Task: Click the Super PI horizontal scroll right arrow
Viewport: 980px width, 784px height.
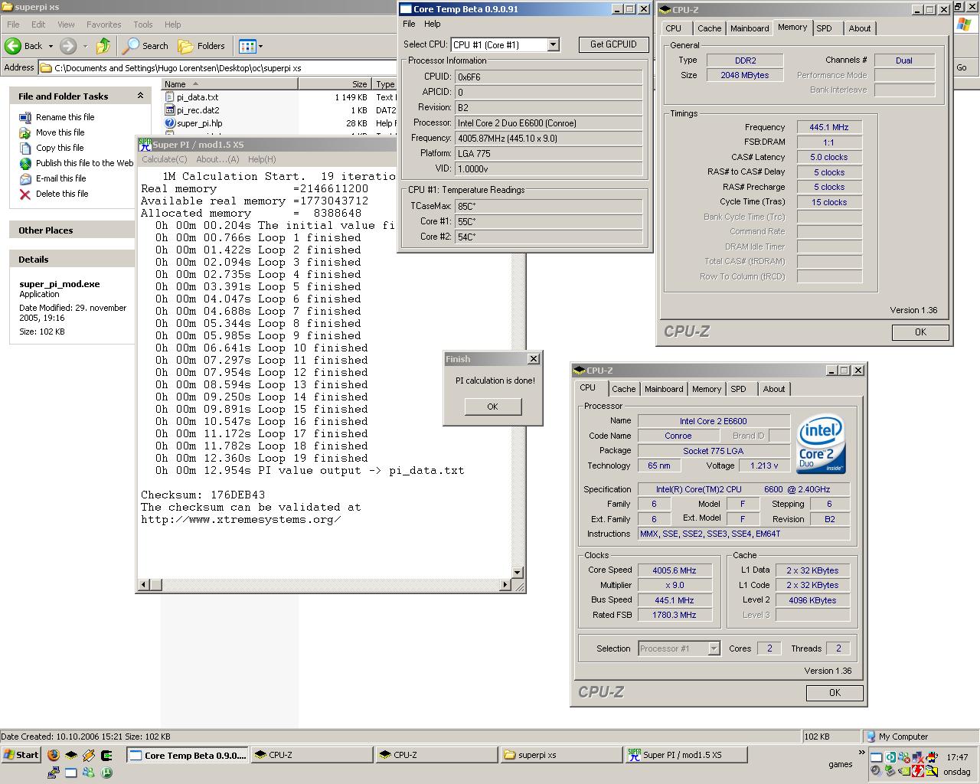Action: click(505, 585)
